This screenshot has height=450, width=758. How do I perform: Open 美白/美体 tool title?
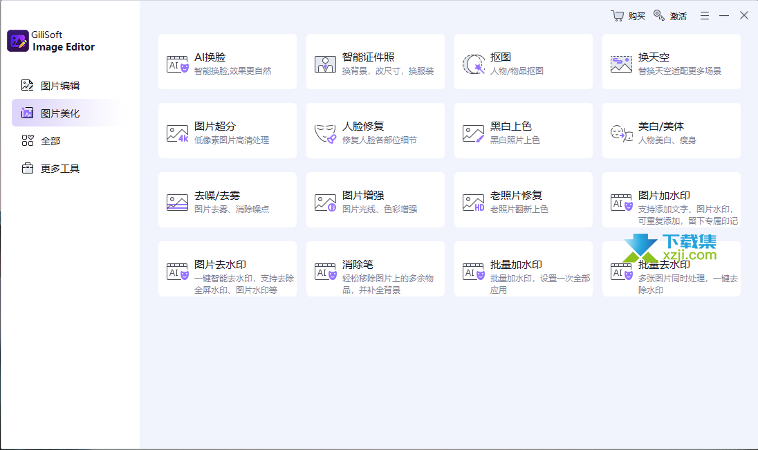tap(661, 126)
